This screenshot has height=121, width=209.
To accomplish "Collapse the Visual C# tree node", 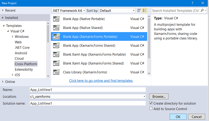I will [x=8, y=31].
